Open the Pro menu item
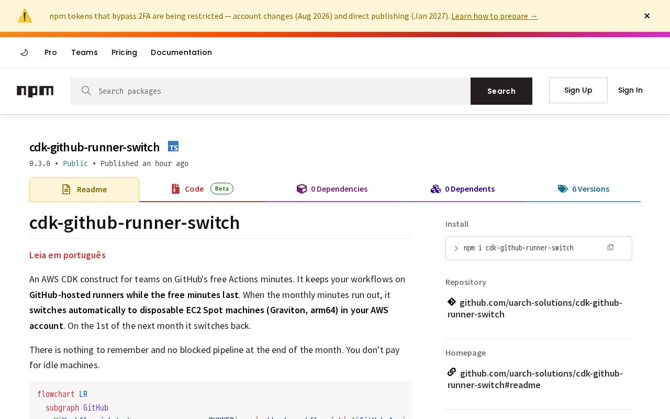This screenshot has height=419, width=670. coord(51,52)
